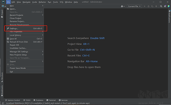Click the JetBrains Toolbox colorful icon
The width and height of the screenshot is (171, 105).
point(169,6)
